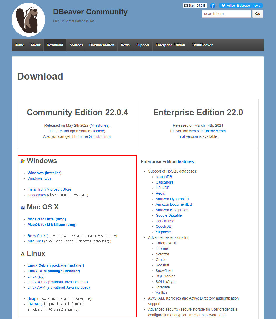Open the Cassandra link
Viewport: 276px width, 319px height.
point(164,182)
